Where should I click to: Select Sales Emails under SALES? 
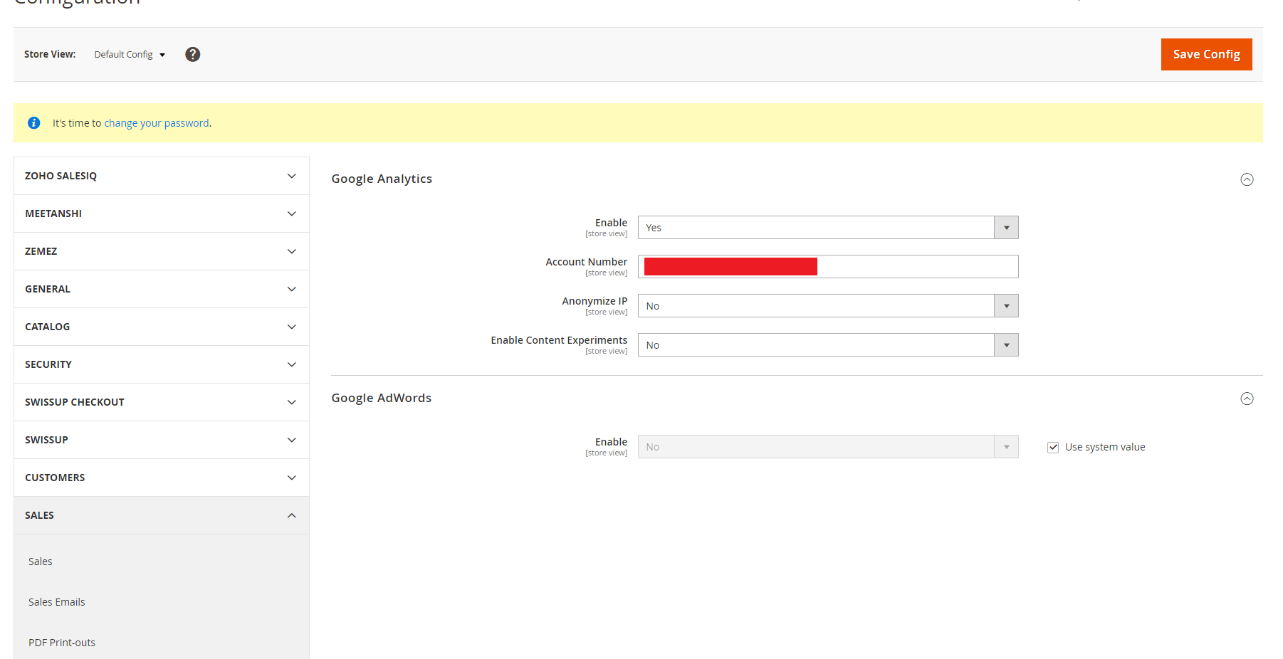56,601
